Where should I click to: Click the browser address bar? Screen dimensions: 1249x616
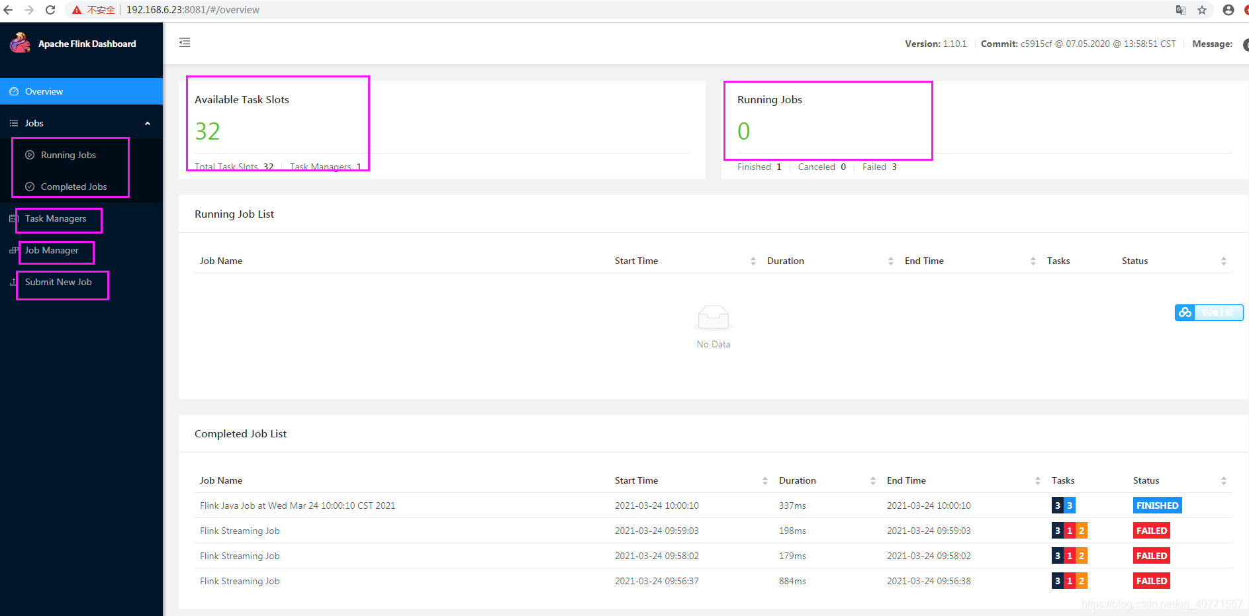pyautogui.click(x=192, y=10)
